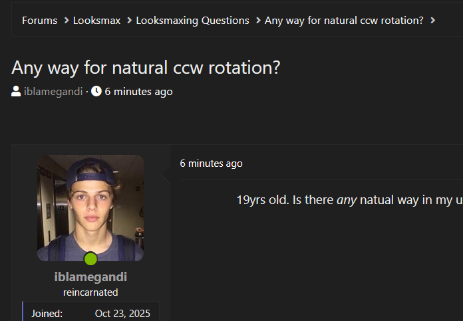Click the Forums breadcrumb link

(39, 21)
